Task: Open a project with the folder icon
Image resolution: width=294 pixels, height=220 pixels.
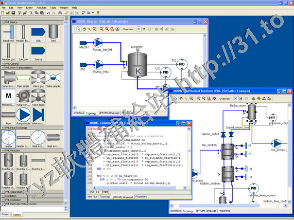Action: pyautogui.click(x=8, y=13)
